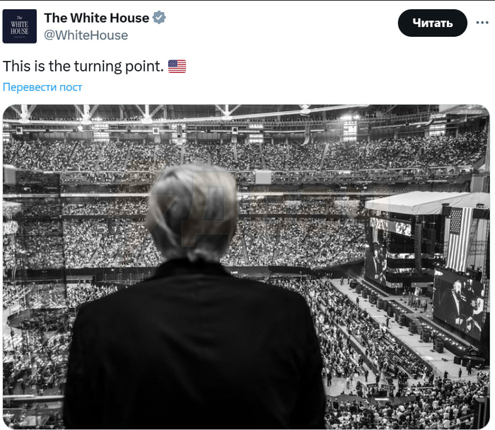This screenshot has width=495, height=430.
Task: Click the American flag hanging beside the stage
Action: click(x=459, y=239)
